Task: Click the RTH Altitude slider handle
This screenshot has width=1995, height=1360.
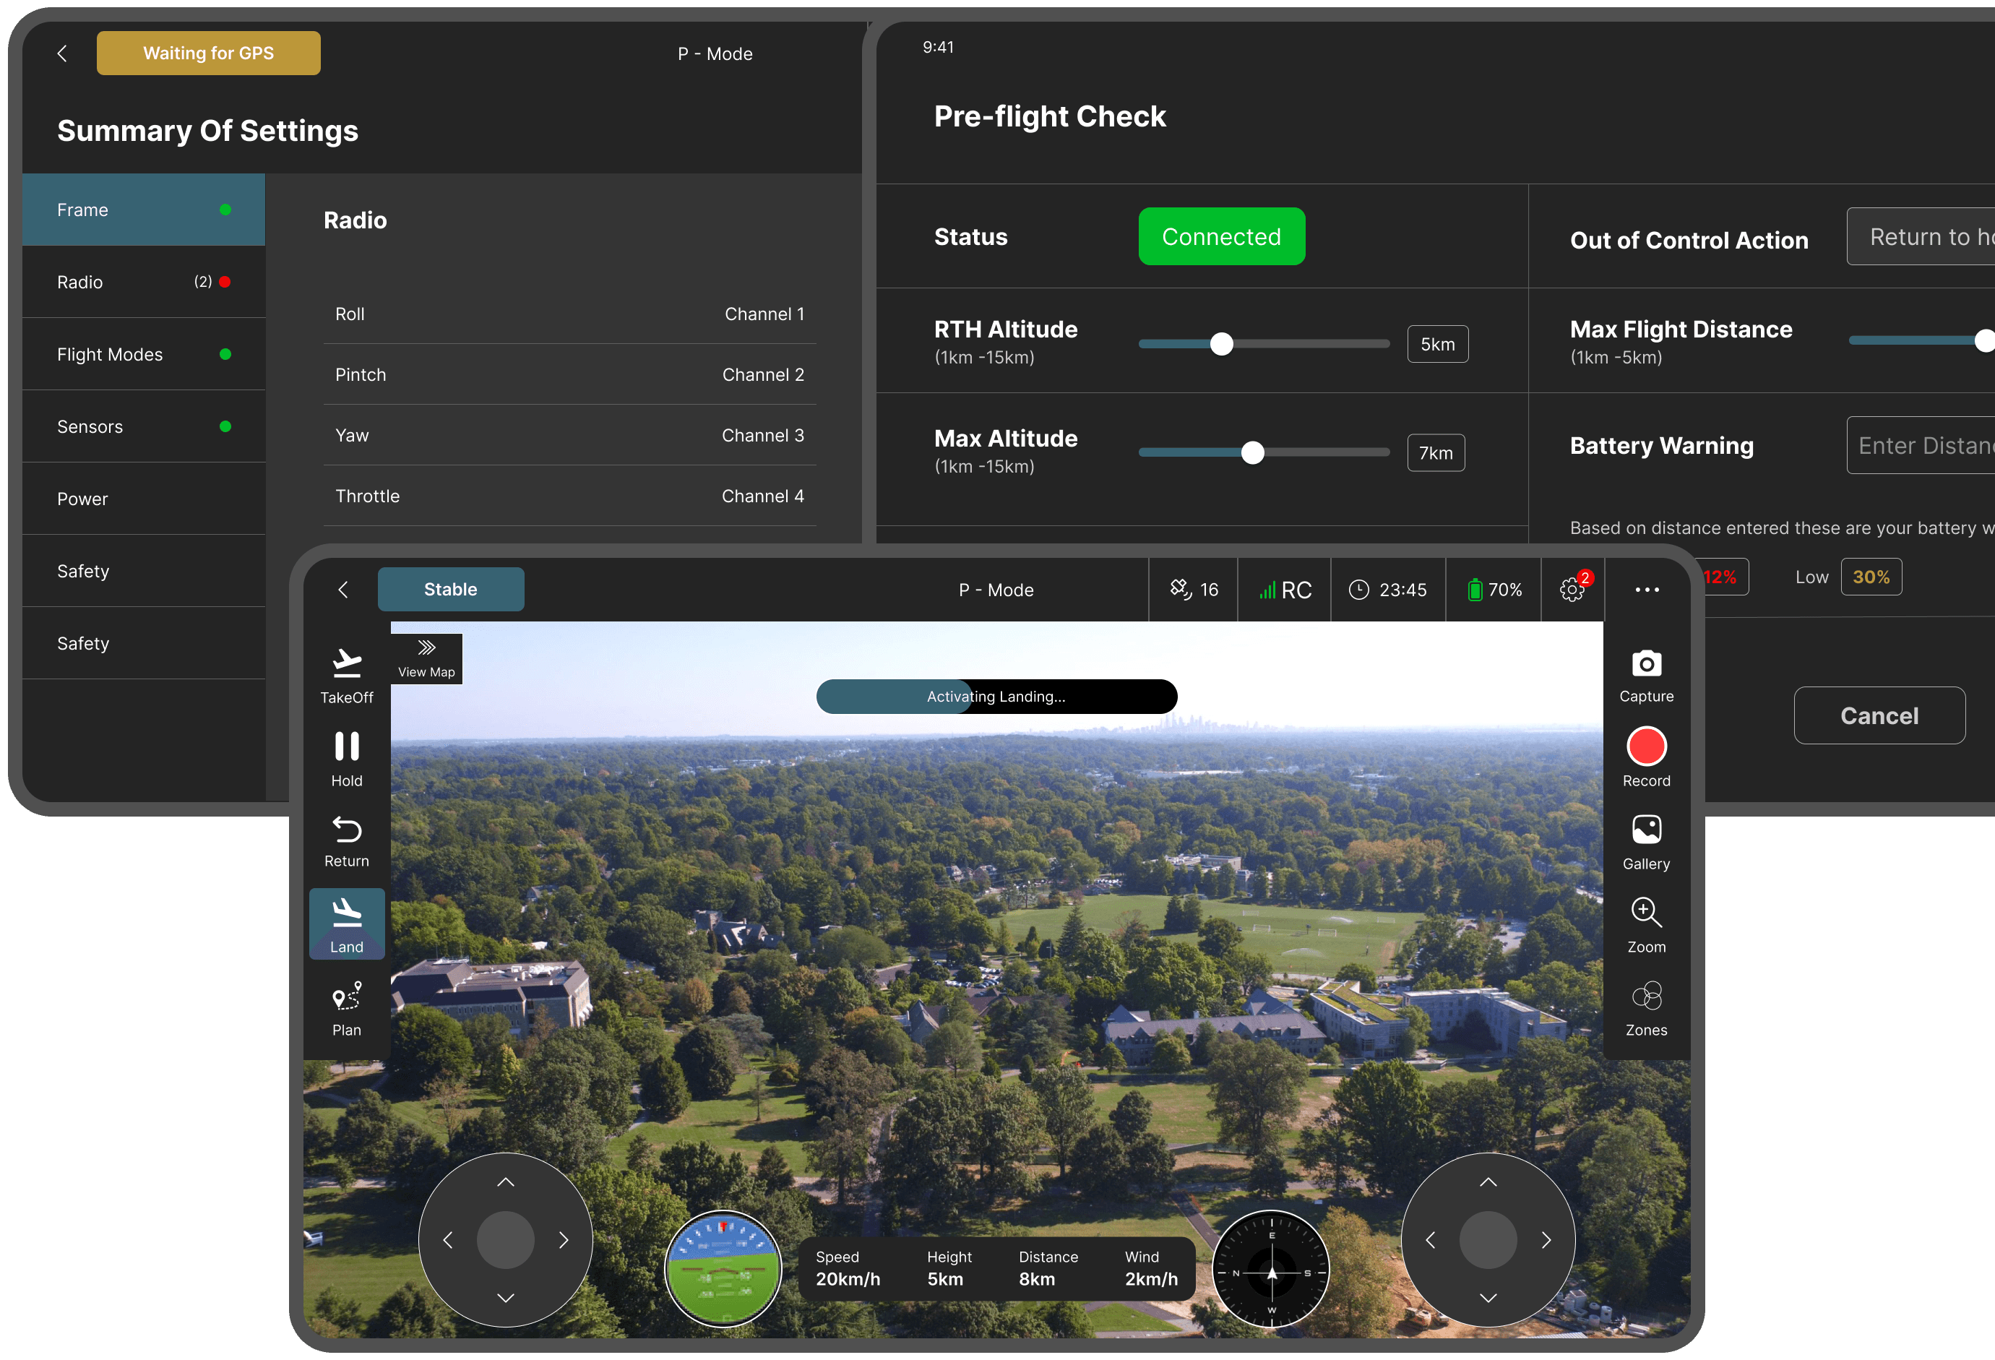Action: coord(1220,344)
